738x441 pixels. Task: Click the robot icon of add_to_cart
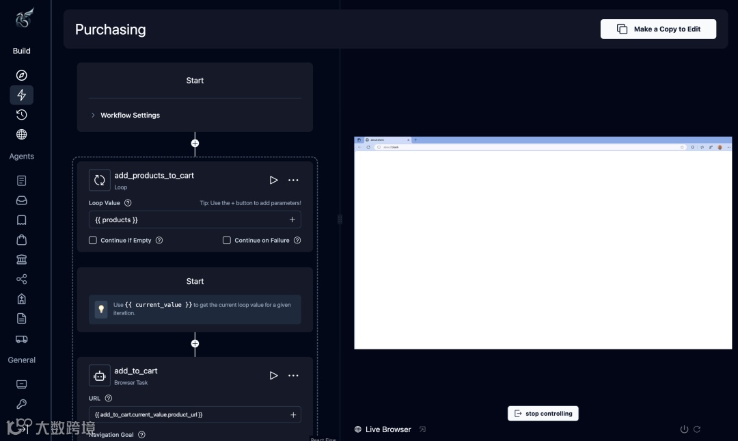click(x=99, y=375)
